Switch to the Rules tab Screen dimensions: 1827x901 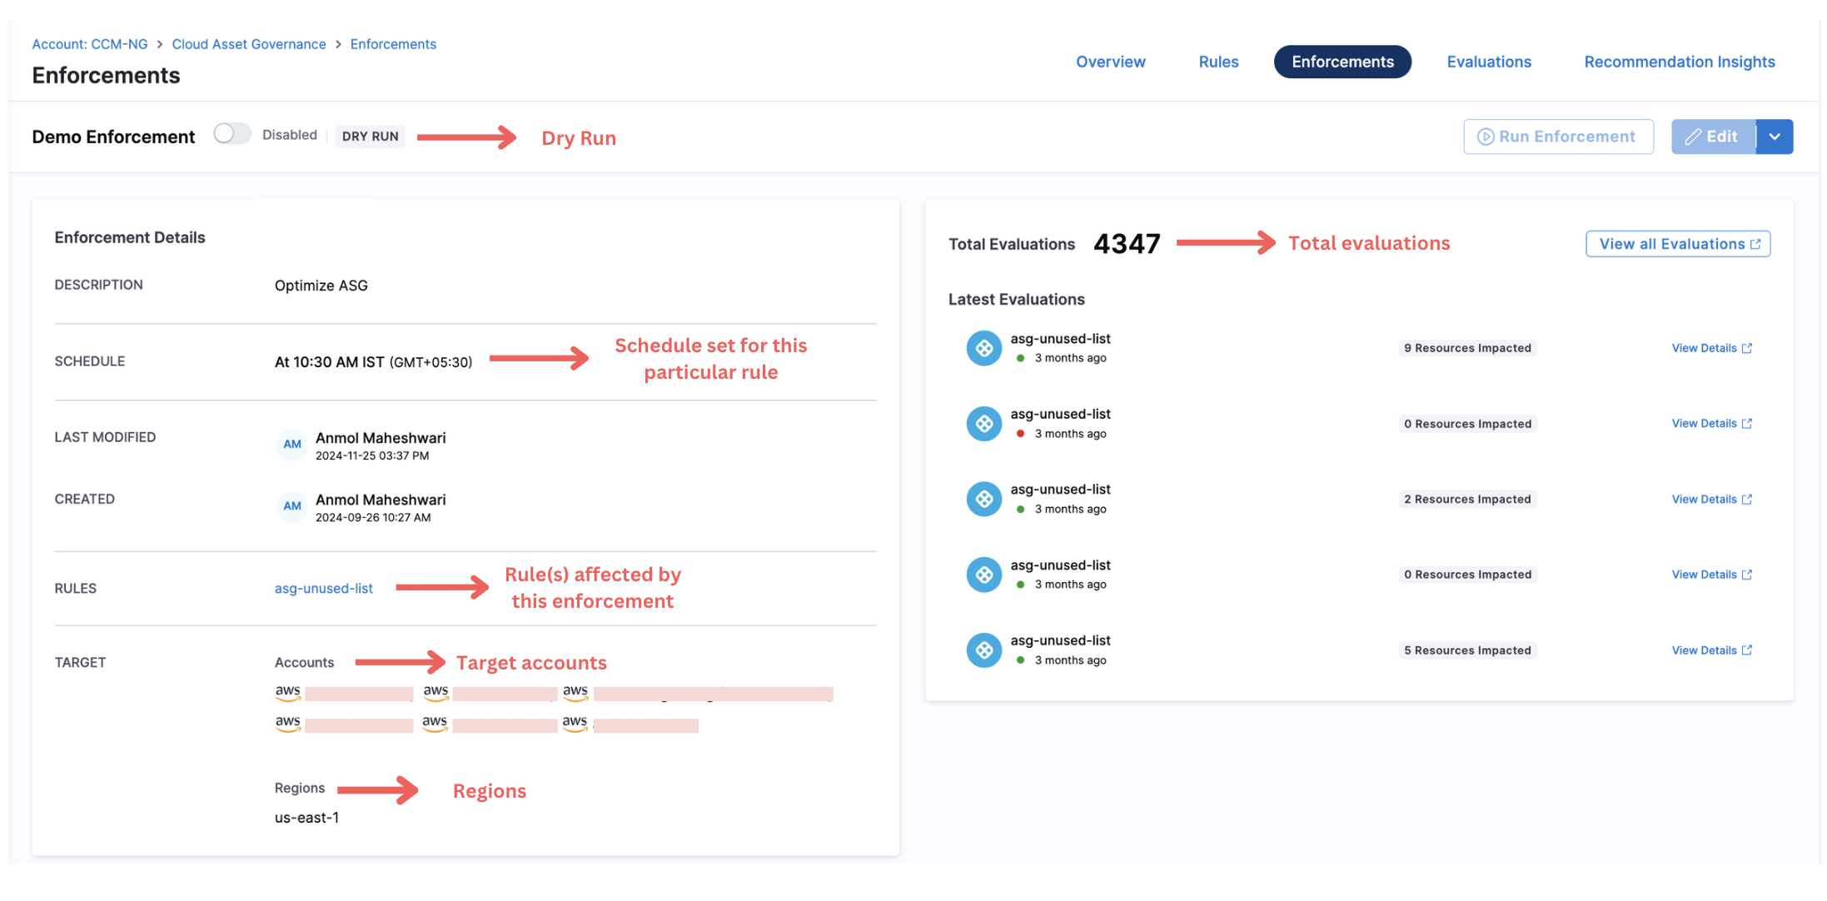click(1218, 62)
